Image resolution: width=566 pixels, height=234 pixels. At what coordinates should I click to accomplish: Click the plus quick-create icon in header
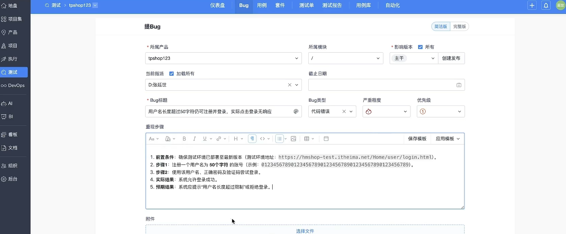(x=532, y=5)
